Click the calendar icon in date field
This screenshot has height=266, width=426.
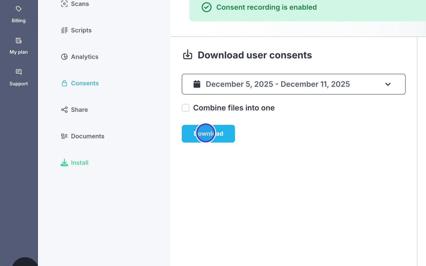click(197, 84)
